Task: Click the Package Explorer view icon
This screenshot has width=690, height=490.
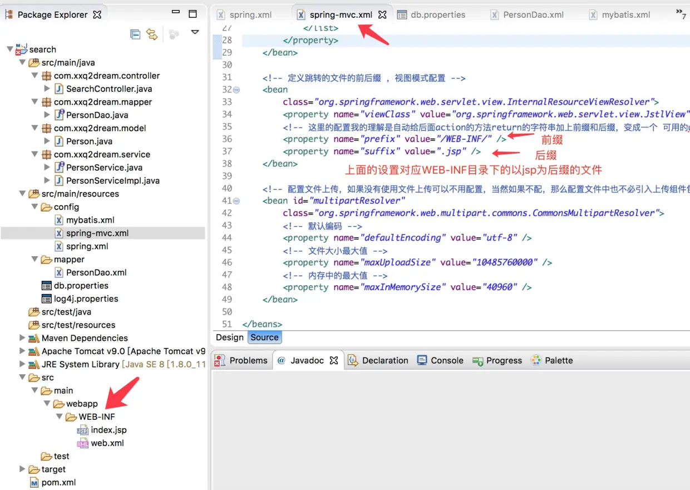Action: point(8,14)
